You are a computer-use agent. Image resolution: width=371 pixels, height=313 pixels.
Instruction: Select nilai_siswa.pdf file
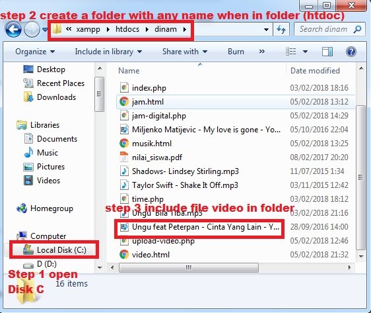point(157,157)
